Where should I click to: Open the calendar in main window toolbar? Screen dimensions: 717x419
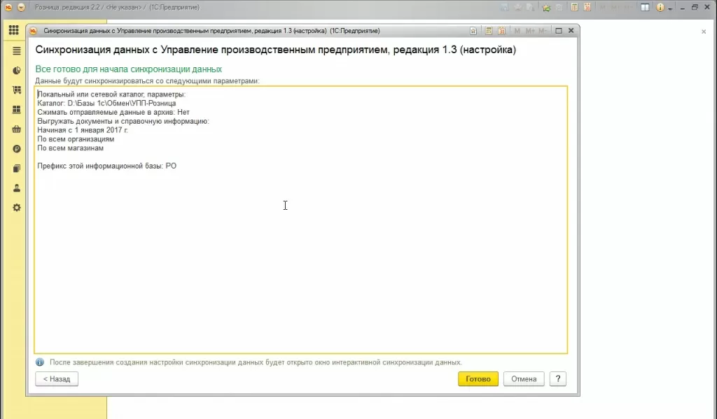587,7
